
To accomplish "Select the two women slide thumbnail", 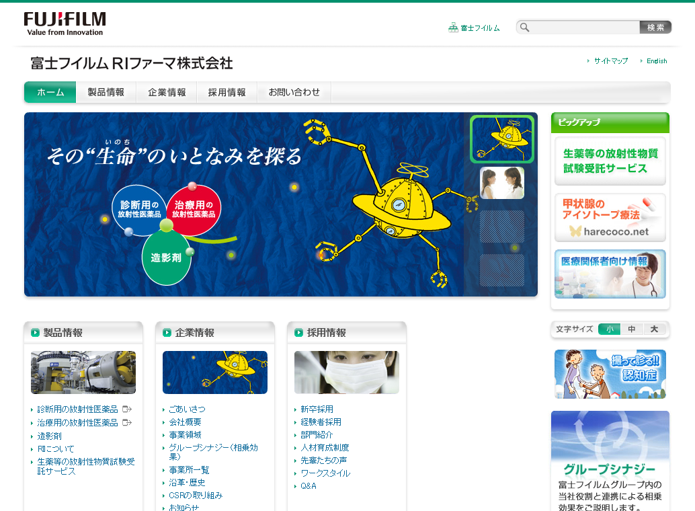I will [x=501, y=183].
